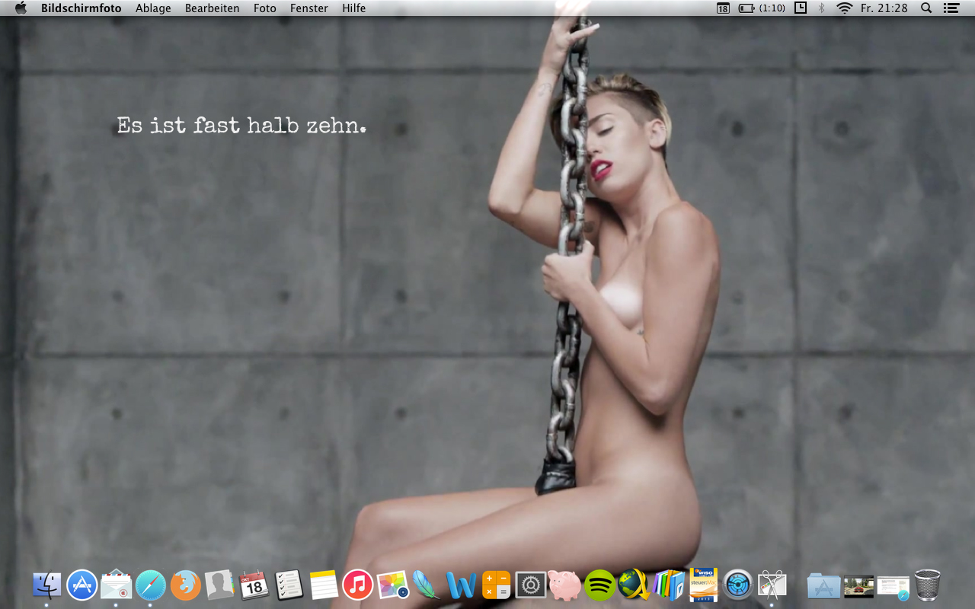This screenshot has height=609, width=975.
Task: Open the orange Calculator app
Action: point(497,585)
